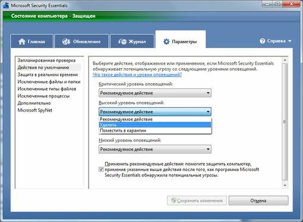Click the settings pane scrollbar up arrow
This screenshot has width=303, height=222.
[x=285, y=60]
